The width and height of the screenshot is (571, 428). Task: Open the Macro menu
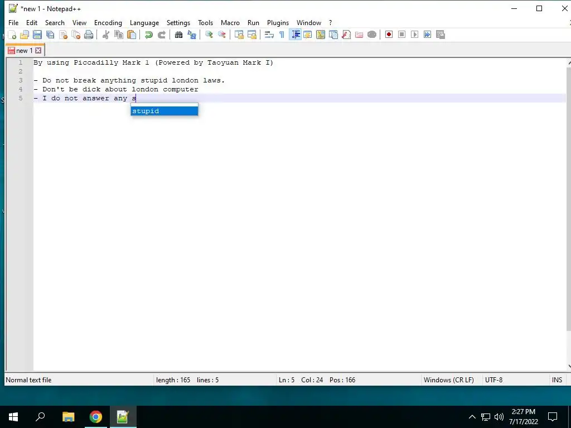pyautogui.click(x=230, y=22)
